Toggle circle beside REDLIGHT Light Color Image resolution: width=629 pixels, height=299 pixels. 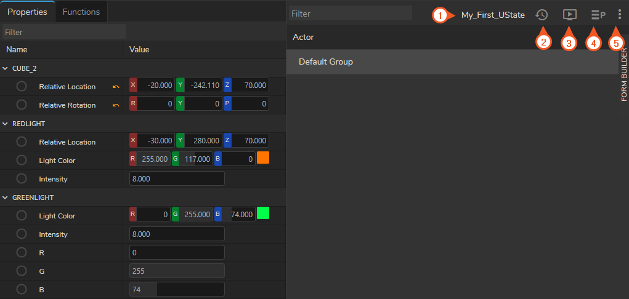point(22,160)
